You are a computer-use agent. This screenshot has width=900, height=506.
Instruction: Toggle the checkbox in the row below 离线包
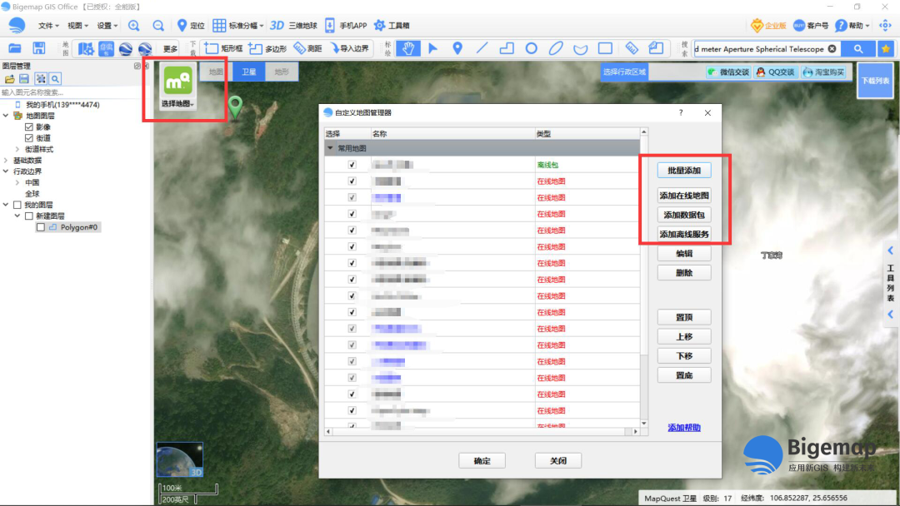point(352,181)
